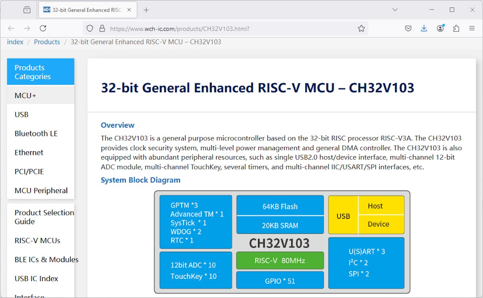Click the WDOG * 2 label
This screenshot has height=298, width=483.
186,232
